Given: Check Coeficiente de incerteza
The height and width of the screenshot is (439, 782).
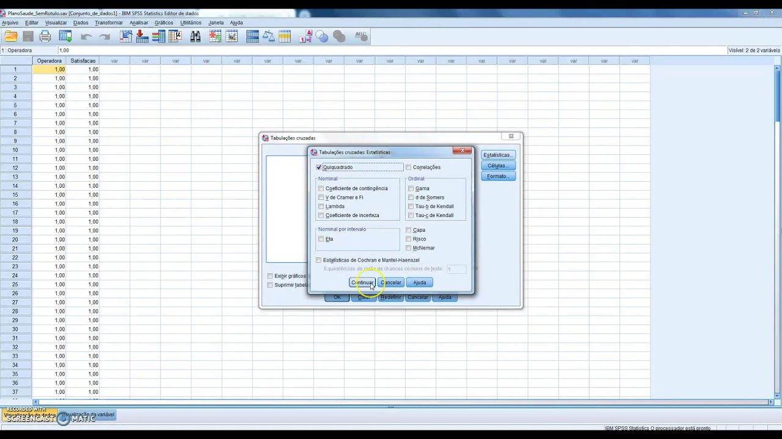Looking at the screenshot, I should tap(321, 215).
